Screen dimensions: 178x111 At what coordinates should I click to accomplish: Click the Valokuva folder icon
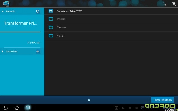coord(51,27)
